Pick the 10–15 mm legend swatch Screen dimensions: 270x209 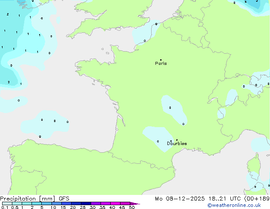(x=57, y=203)
